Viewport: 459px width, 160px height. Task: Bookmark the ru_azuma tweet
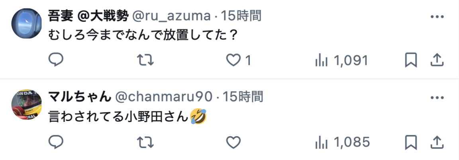[x=411, y=61]
